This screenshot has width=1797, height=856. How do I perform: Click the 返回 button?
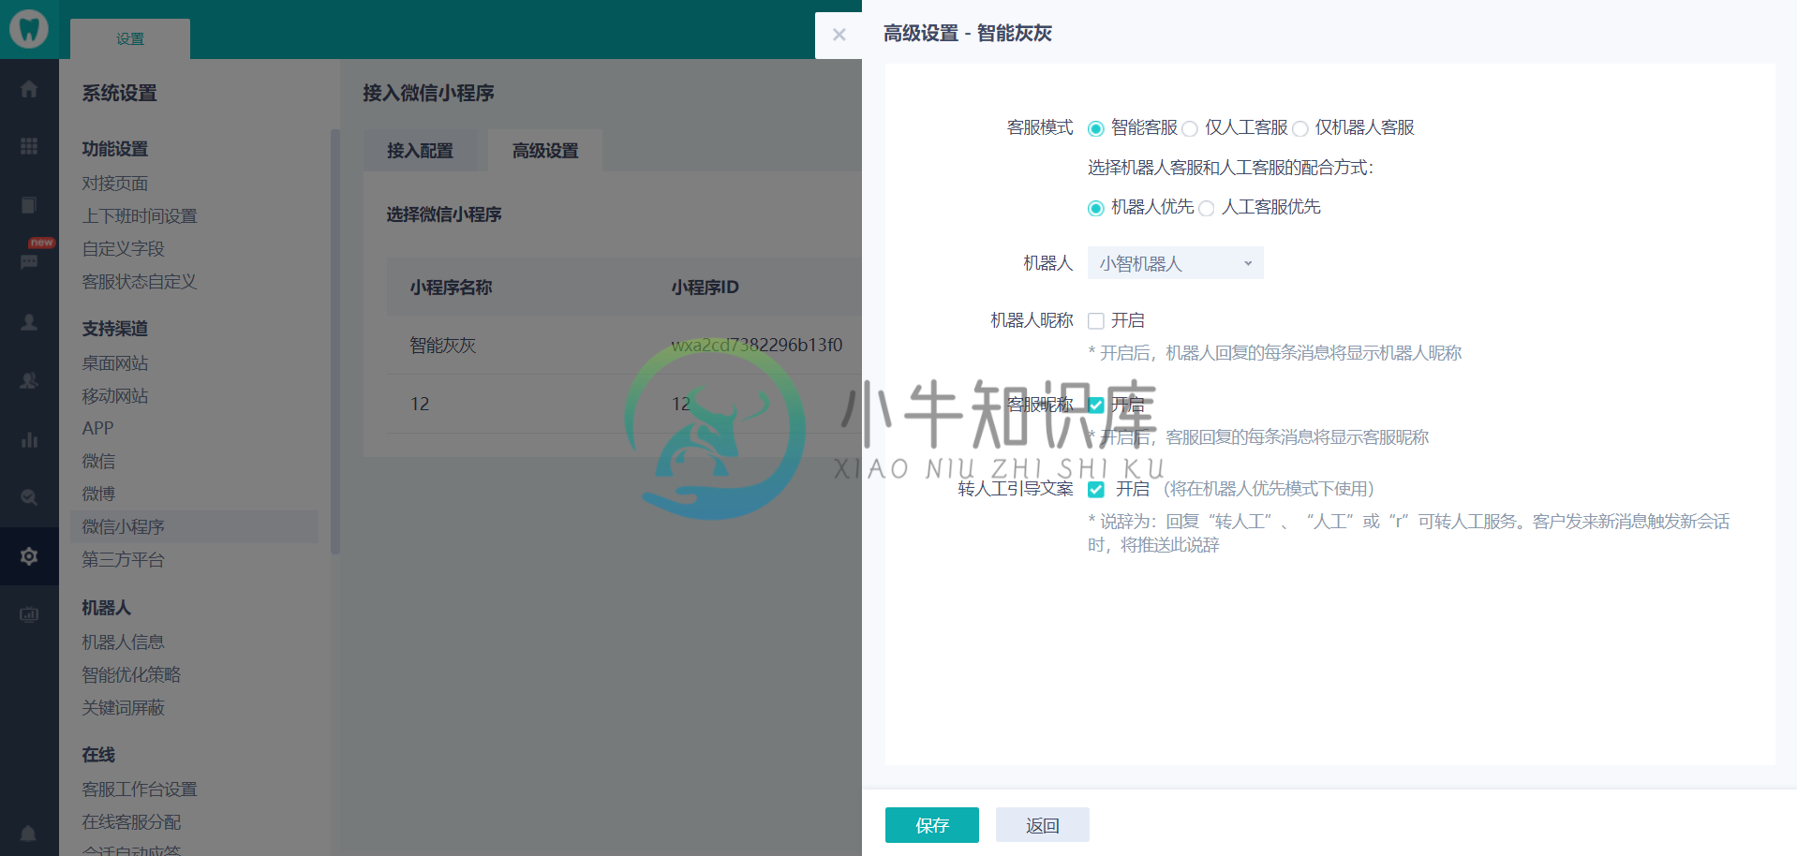[x=1043, y=825]
